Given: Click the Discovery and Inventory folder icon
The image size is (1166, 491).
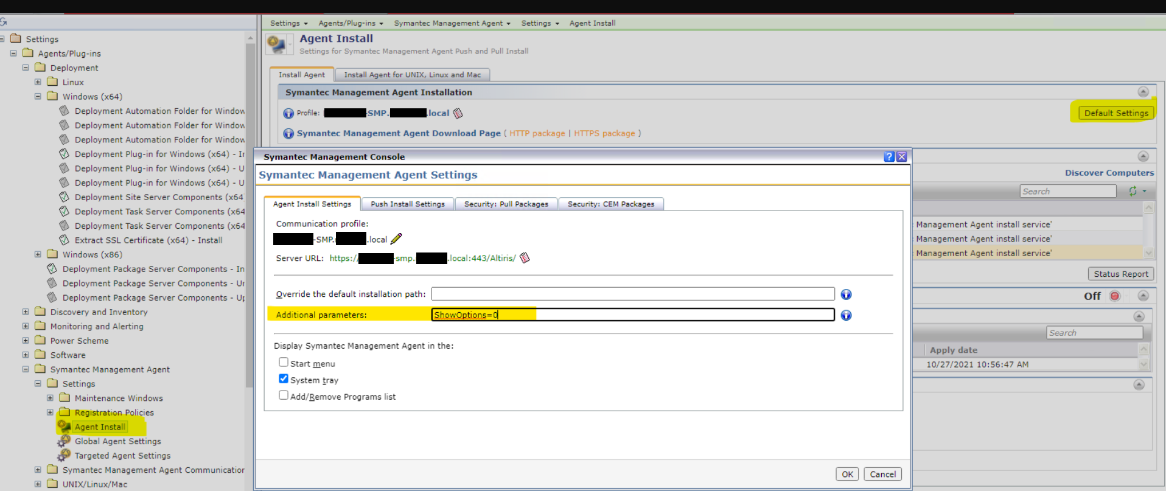Looking at the screenshot, I should [x=40, y=312].
